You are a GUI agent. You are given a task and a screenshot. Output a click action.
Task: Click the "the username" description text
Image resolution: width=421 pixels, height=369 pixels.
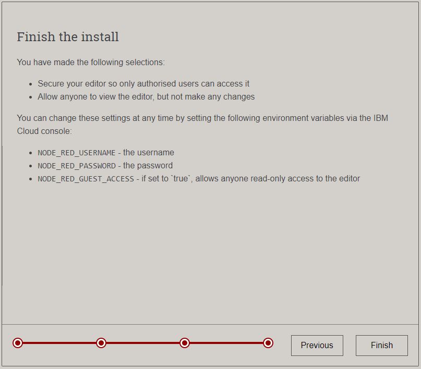pos(149,153)
